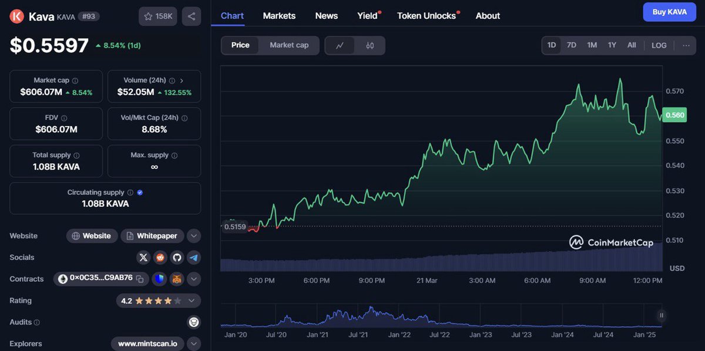Image resolution: width=705 pixels, height=351 pixels.
Task: Expand more website links dropdown
Action: tap(194, 236)
